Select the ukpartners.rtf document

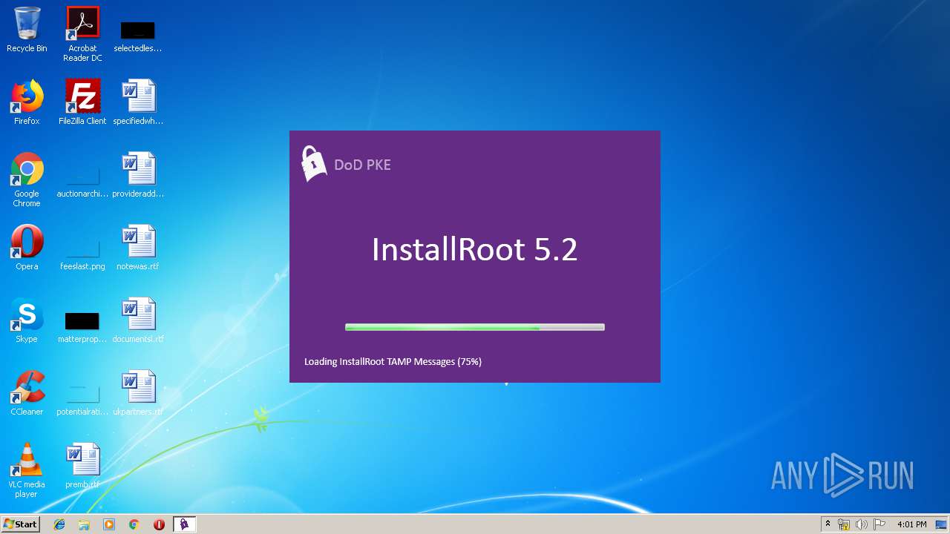click(x=138, y=393)
